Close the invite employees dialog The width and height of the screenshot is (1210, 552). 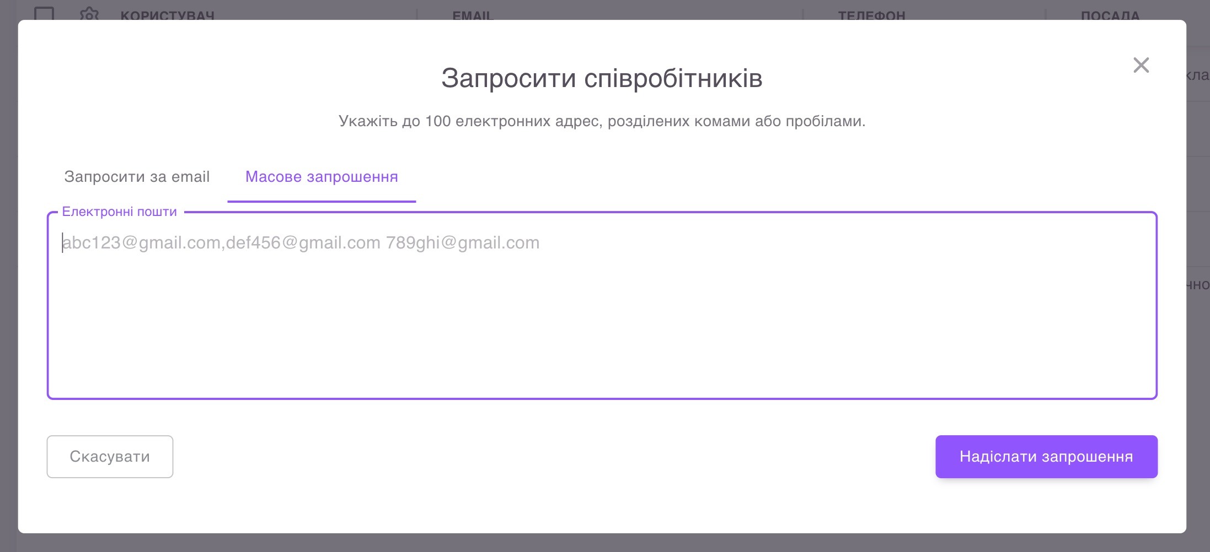pyautogui.click(x=1141, y=65)
